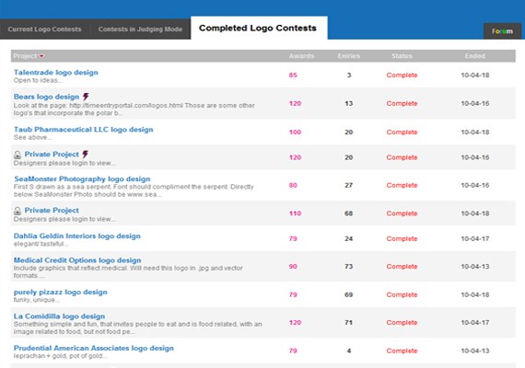Screen dimensions: 525x368
Task: Open La Comidilla logo design contest
Action: (59, 316)
